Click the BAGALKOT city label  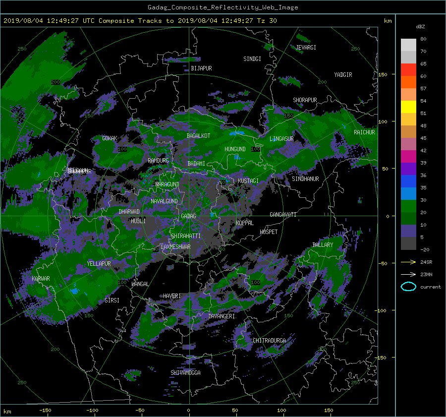198,136
